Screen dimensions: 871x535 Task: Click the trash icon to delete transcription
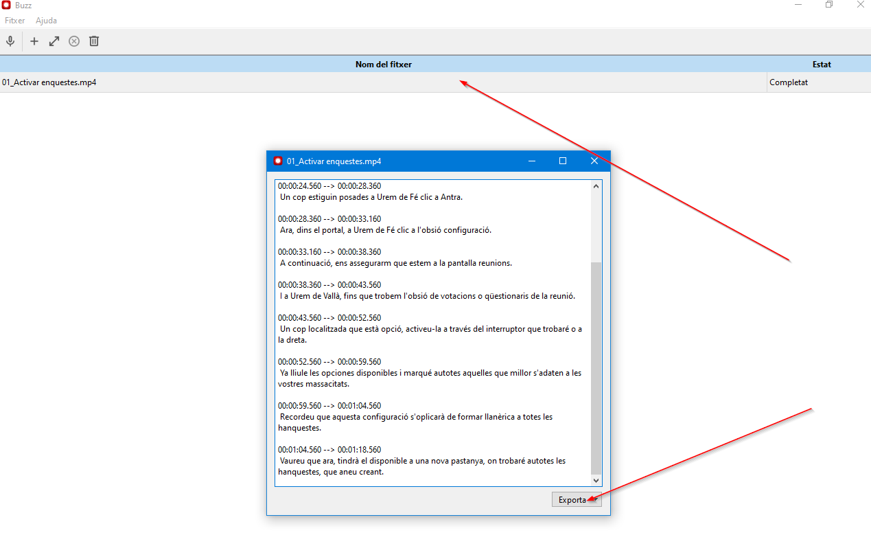[94, 41]
